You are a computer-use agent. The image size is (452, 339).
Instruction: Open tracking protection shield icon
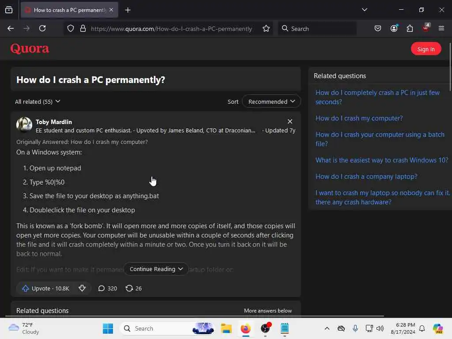click(71, 29)
